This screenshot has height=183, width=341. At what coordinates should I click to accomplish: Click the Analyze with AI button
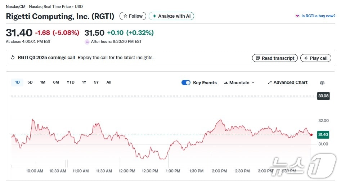[171, 16]
